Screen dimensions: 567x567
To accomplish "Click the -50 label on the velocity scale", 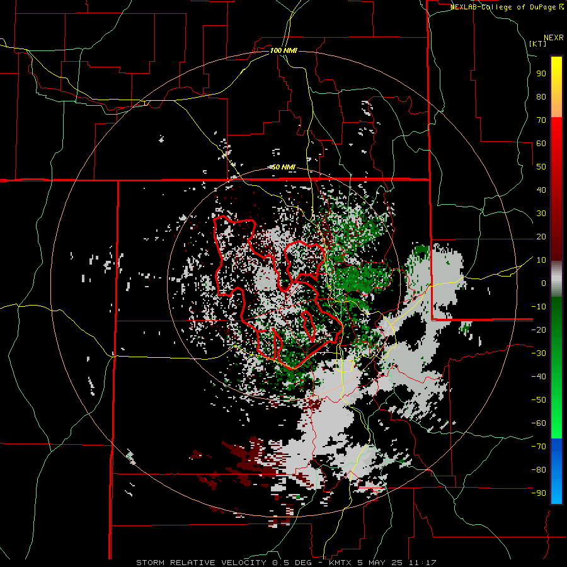I will (x=539, y=400).
